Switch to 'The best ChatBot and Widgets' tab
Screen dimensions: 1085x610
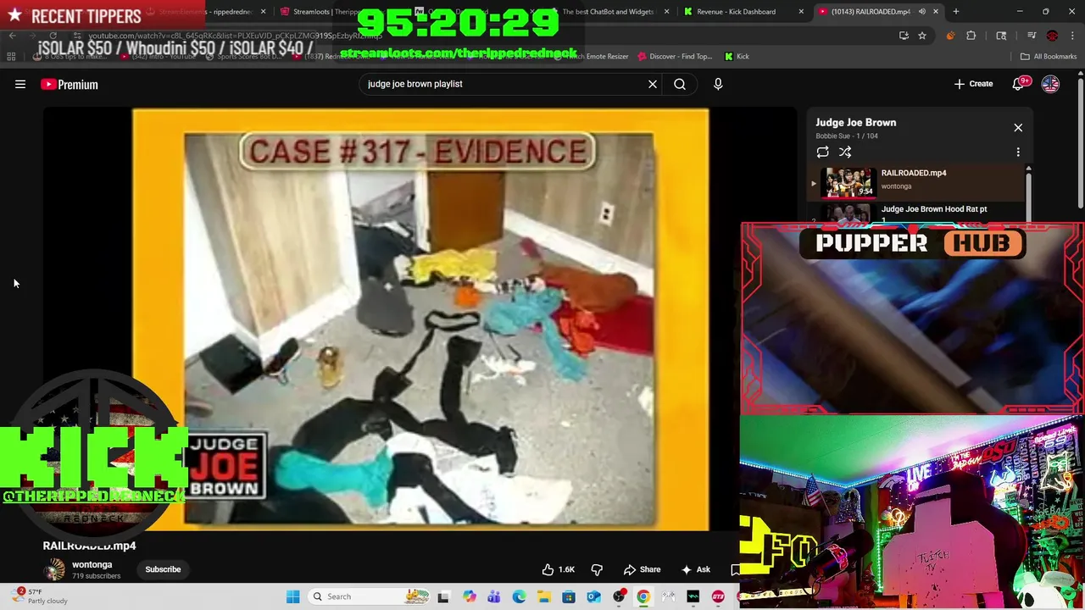610,12
